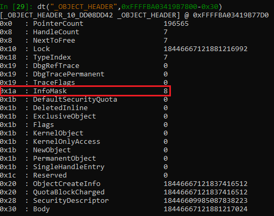
Task: Select the SecurityDescriptor field name
Action: pyautogui.click(x=71, y=201)
